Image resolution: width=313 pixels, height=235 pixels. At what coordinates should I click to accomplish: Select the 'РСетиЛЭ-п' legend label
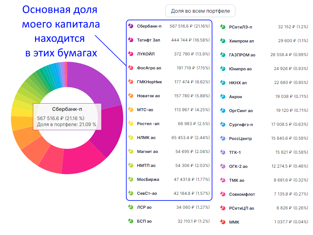pos(241,27)
